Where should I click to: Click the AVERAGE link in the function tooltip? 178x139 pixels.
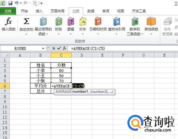point(63,92)
